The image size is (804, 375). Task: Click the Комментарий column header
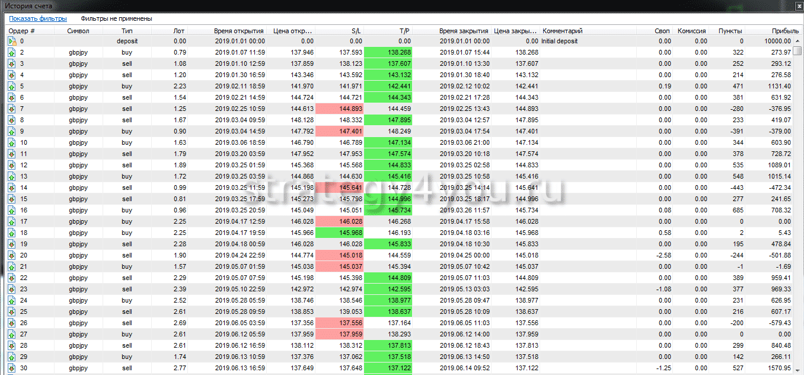tap(563, 31)
